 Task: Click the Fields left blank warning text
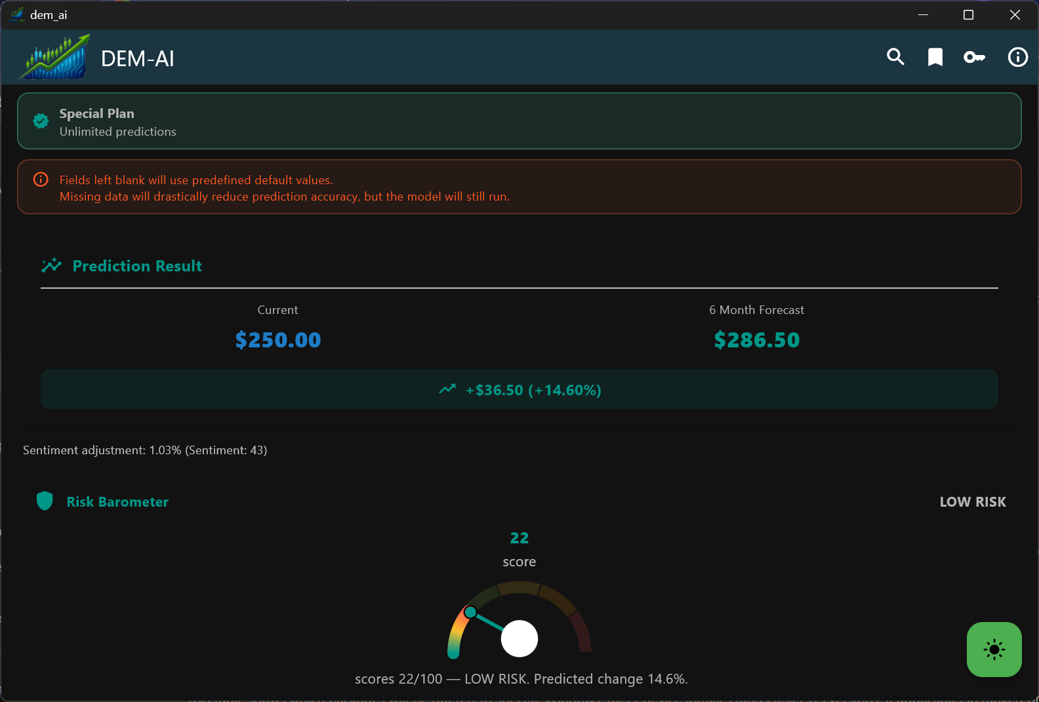pos(196,180)
